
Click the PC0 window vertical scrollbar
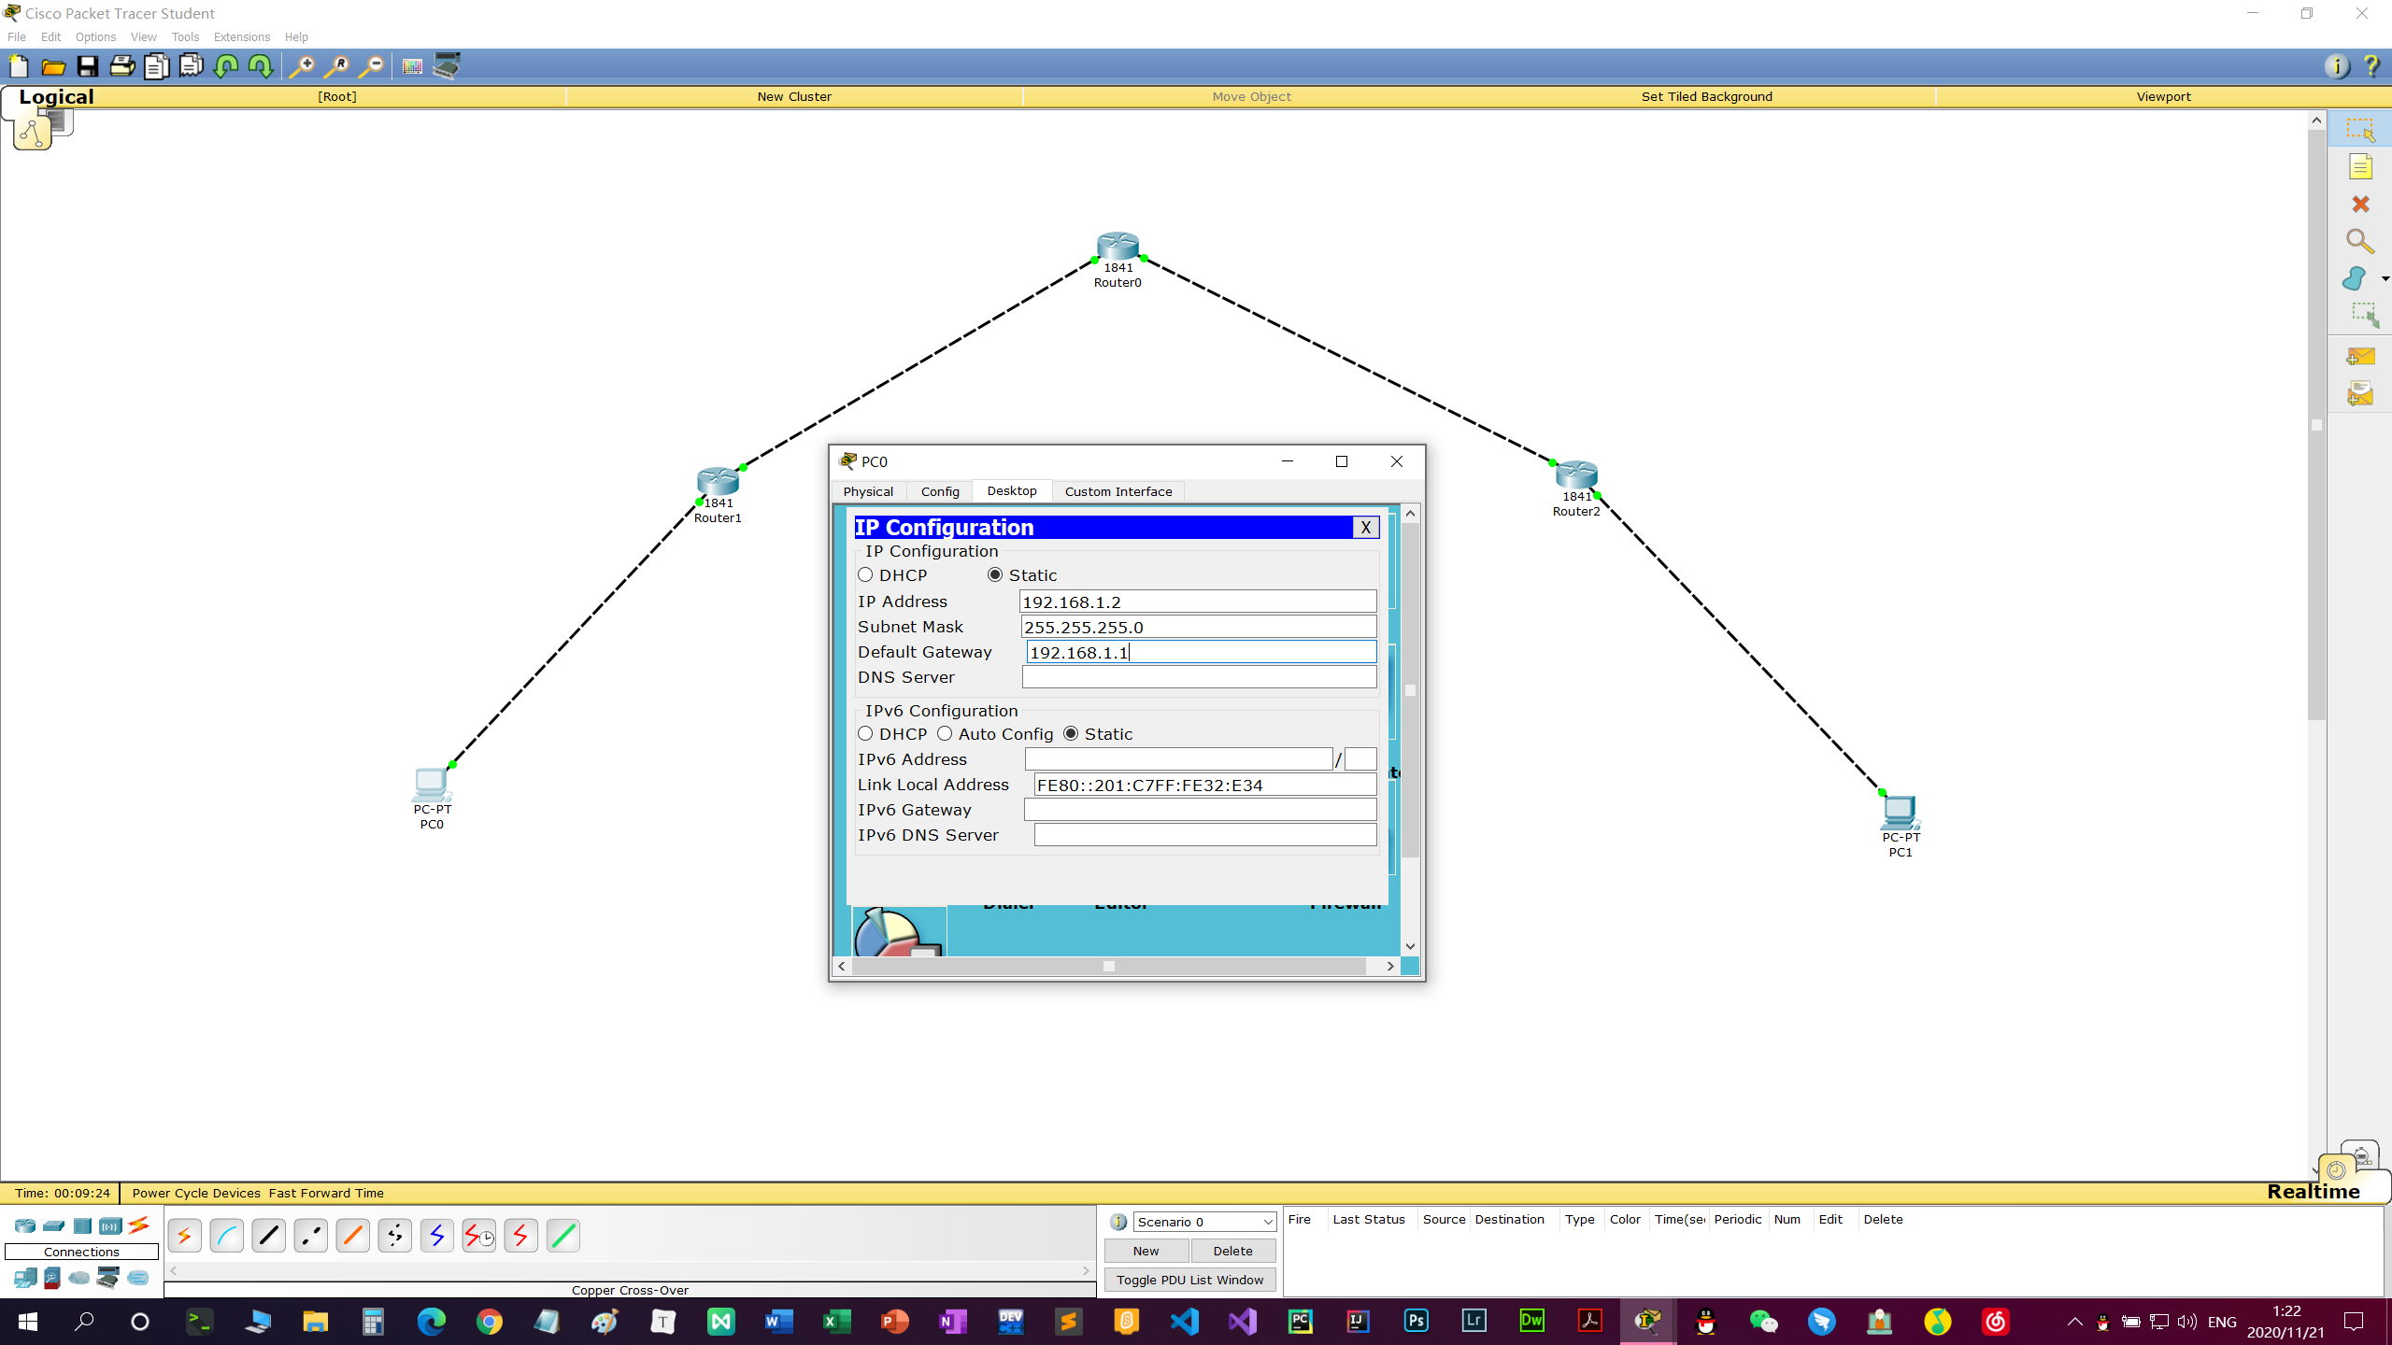click(1410, 690)
